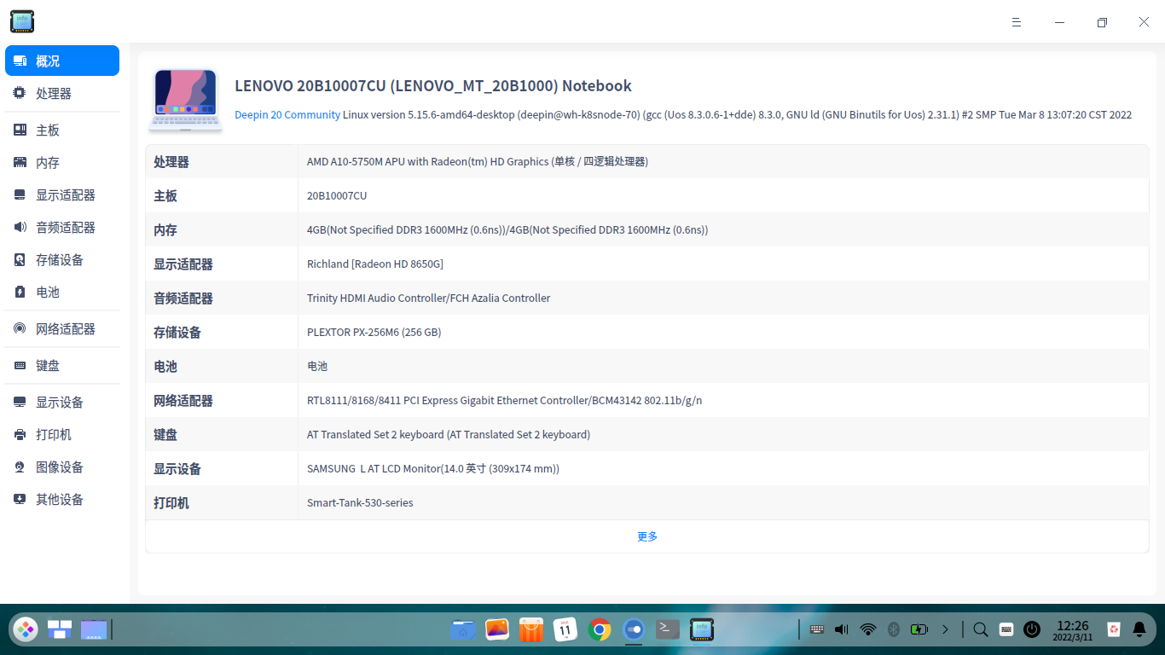
Task: Select the 4GB DDR3 1600MHz memory value
Action: tap(507, 229)
